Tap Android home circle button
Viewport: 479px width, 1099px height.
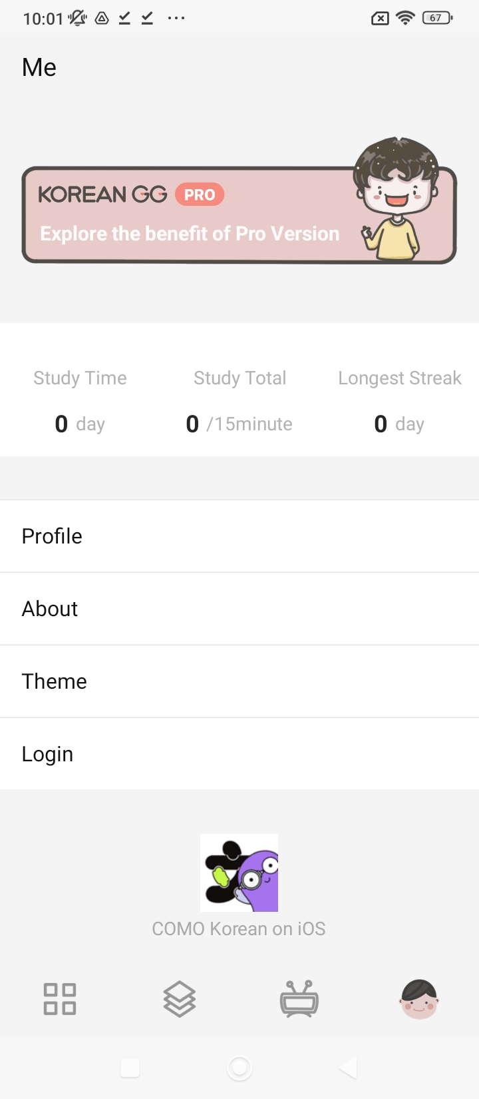pyautogui.click(x=239, y=1068)
